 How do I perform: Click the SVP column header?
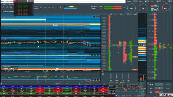128,14
